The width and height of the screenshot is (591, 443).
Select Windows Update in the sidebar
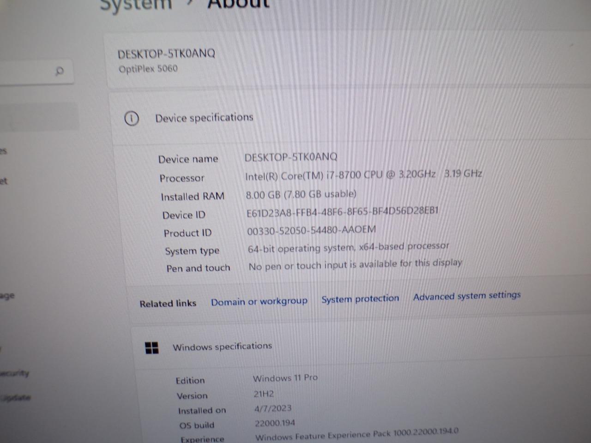[x=16, y=397]
